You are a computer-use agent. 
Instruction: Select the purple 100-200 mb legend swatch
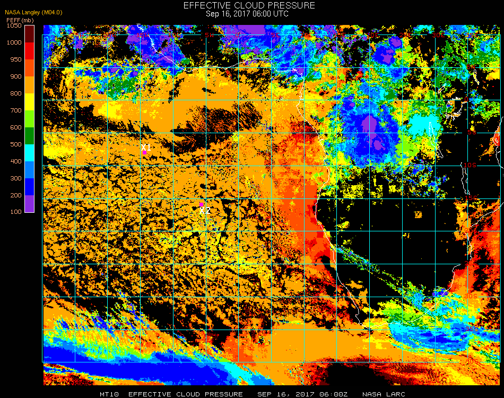click(x=30, y=204)
